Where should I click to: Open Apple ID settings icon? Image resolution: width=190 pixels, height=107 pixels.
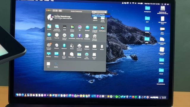pos(95,18)
